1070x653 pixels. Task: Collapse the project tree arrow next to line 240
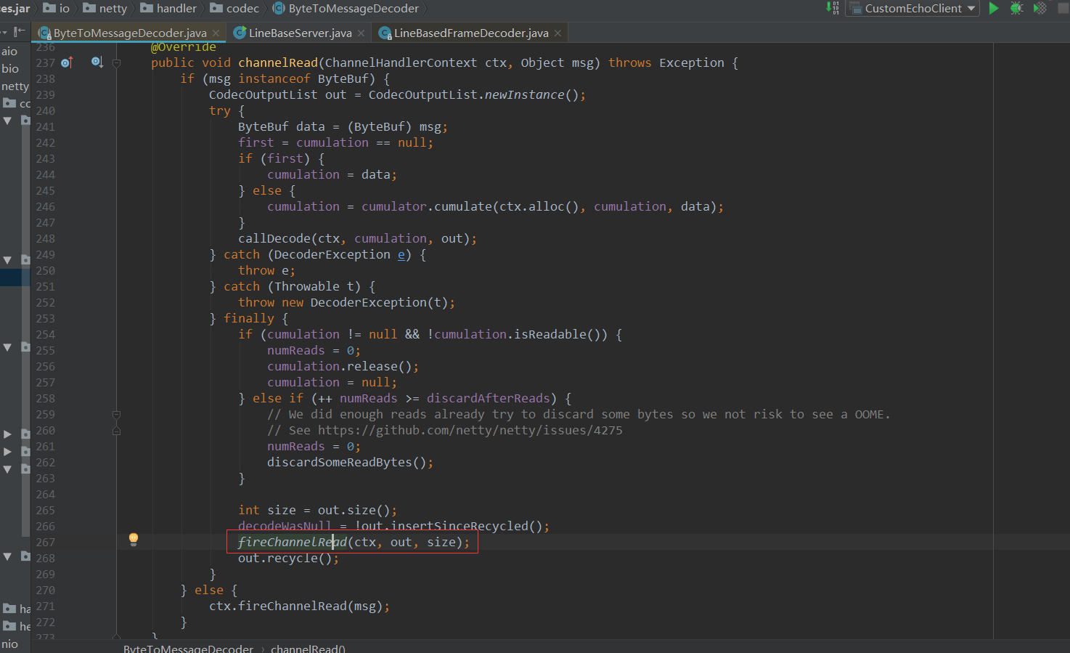7,121
